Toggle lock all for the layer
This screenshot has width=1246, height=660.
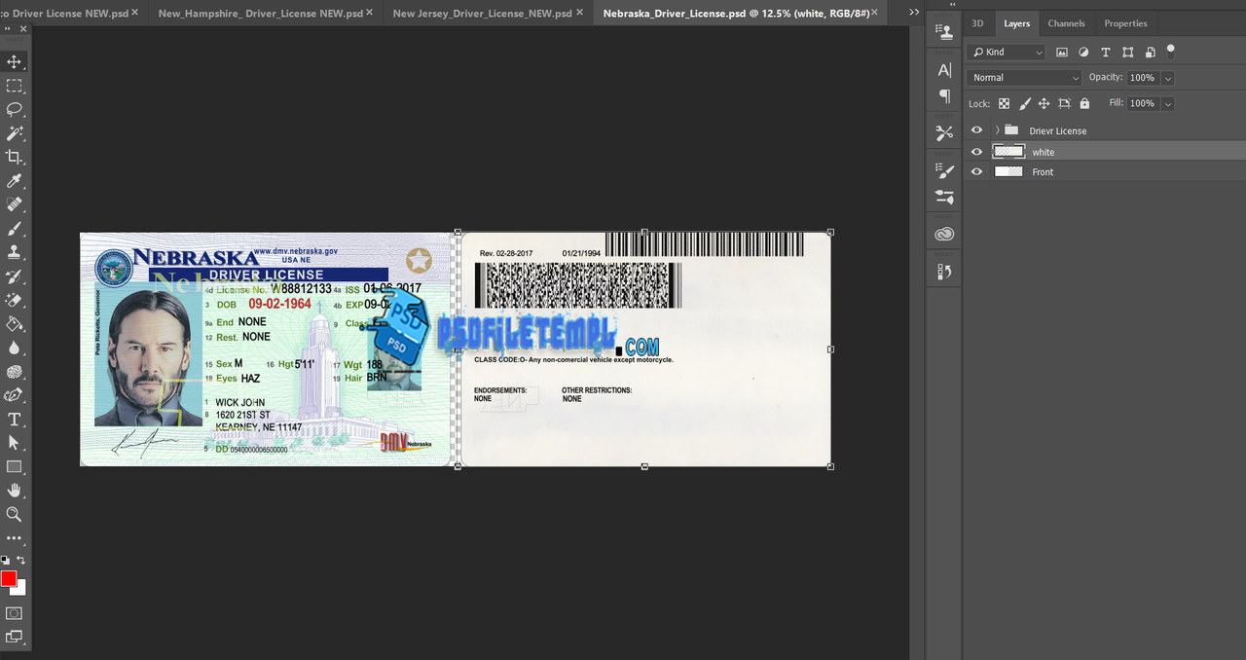pos(1084,103)
